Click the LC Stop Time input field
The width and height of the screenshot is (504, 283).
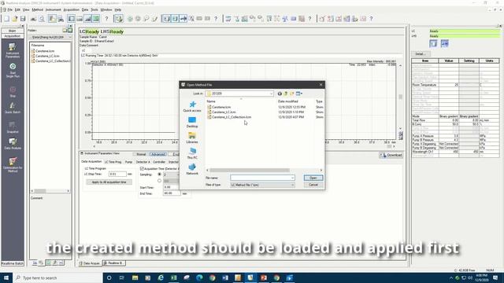coord(117,174)
